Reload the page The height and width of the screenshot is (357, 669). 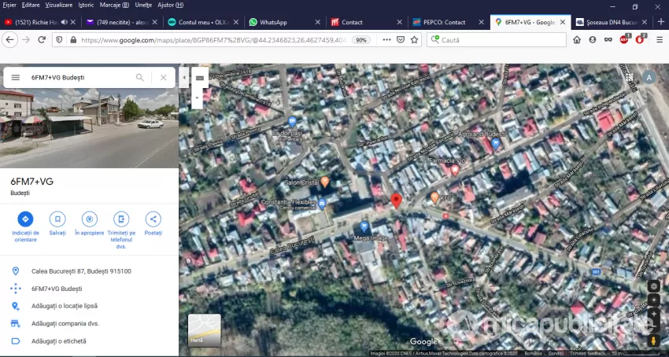click(42, 39)
